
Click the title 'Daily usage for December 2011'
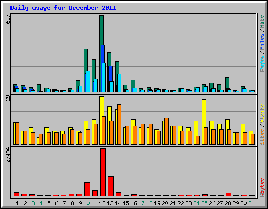(x=63, y=8)
